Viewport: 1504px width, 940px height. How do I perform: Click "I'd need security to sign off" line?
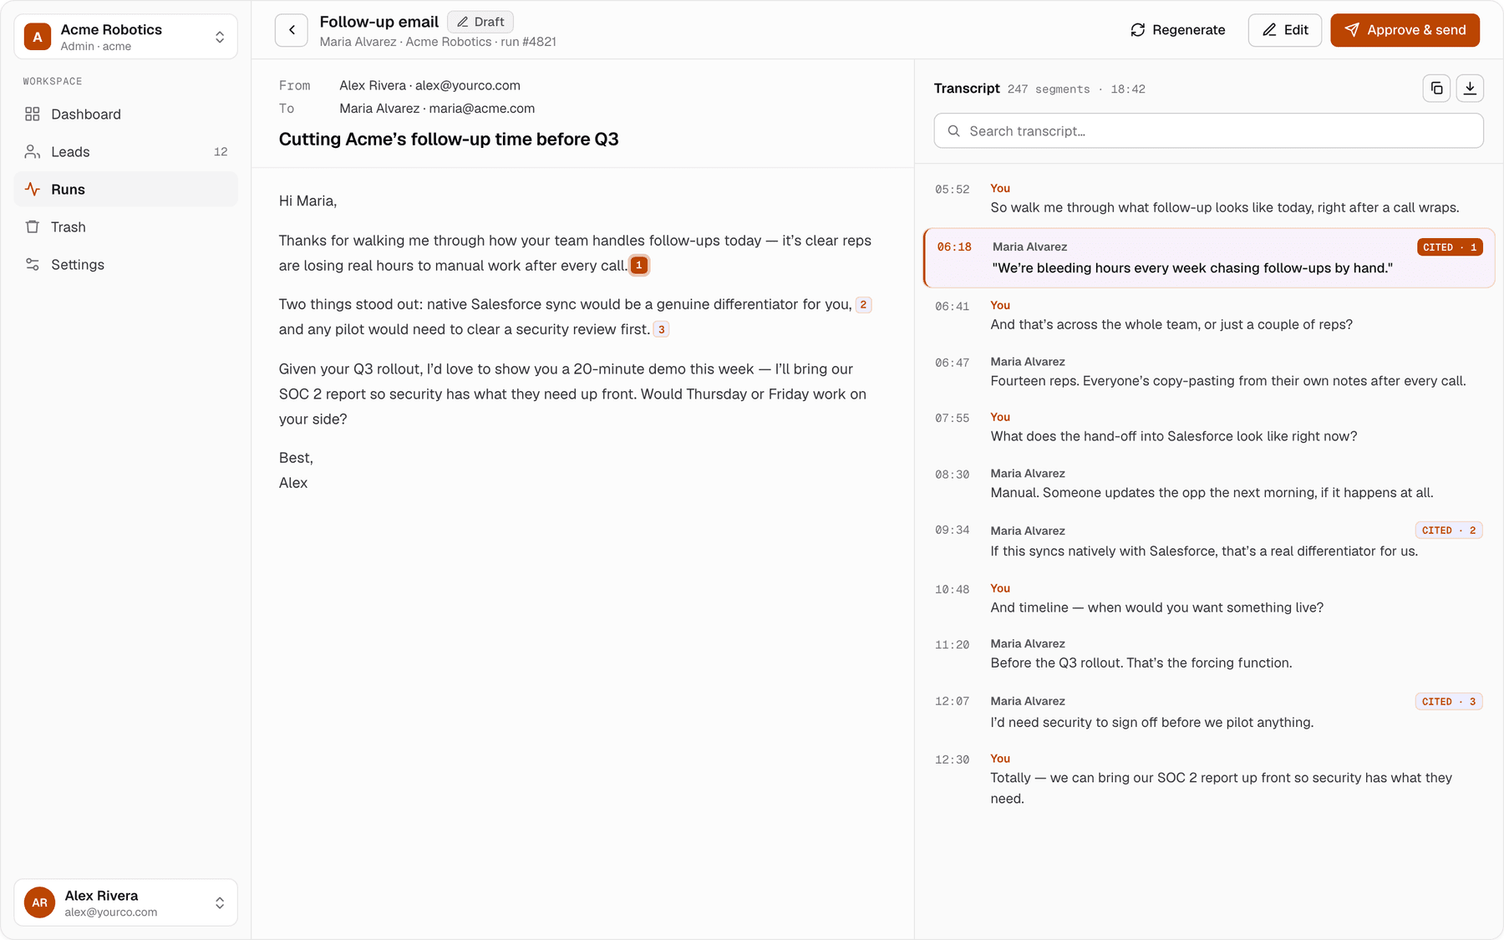point(1152,723)
